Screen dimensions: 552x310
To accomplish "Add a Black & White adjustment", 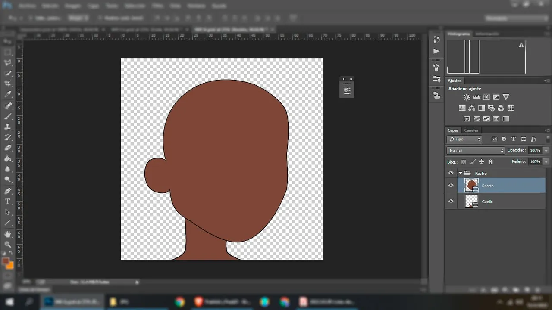I will (x=481, y=108).
